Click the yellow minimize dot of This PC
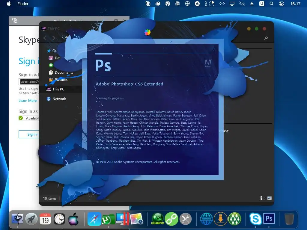The image size is (307, 230). [x=249, y=29]
